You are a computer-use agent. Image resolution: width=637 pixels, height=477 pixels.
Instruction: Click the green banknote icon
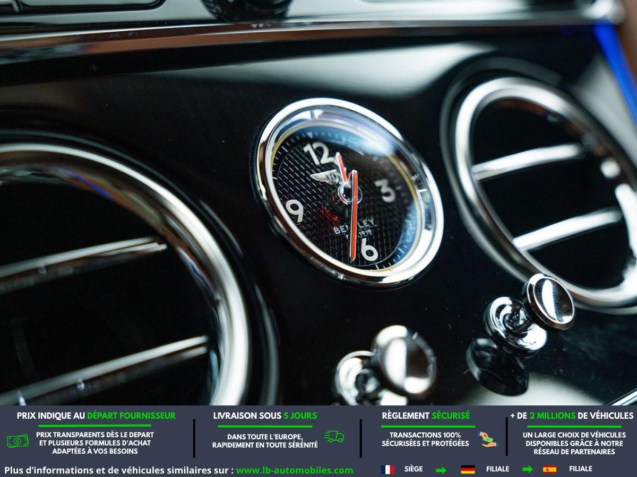(18, 441)
